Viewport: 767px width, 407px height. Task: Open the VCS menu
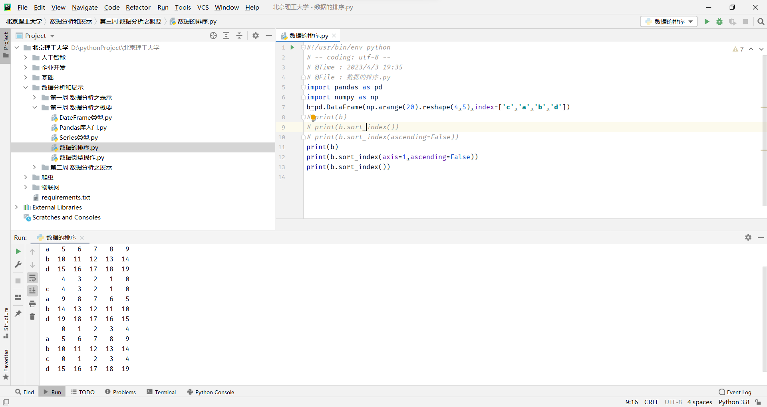tap(203, 7)
